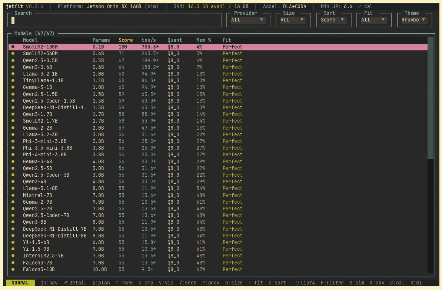Click the m:mark shortcut hint
Viewport: 442px width, 290px height.
tap(124, 283)
